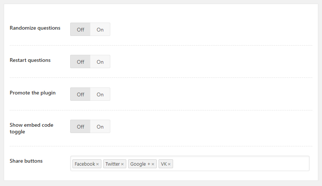Remove the Facebook share tag
Image resolution: width=322 pixels, height=186 pixels.
[x=98, y=164]
